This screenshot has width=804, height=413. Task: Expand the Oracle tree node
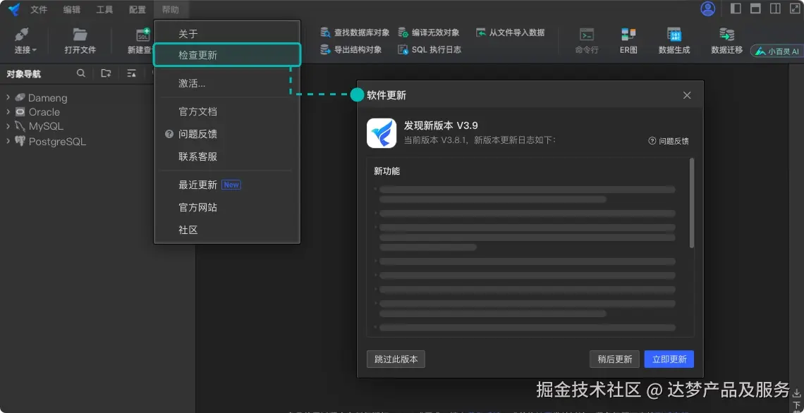click(8, 111)
